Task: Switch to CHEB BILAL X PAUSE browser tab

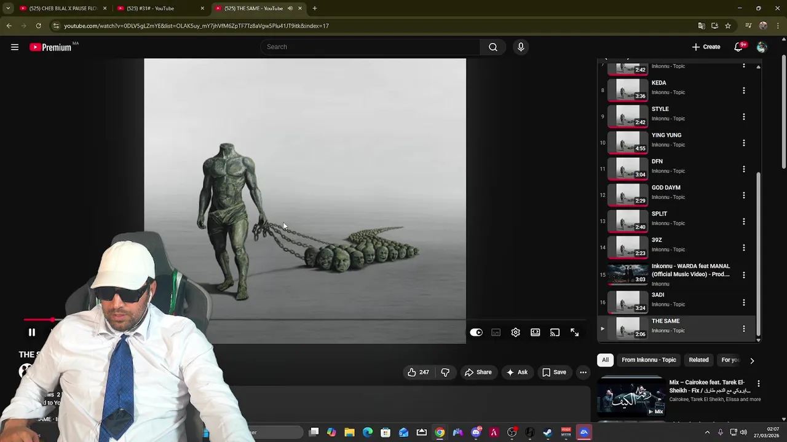Action: 63,9
